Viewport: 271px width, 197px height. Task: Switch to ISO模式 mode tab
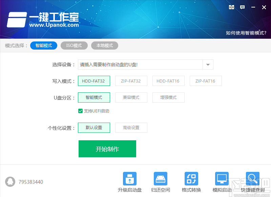[x=74, y=46]
